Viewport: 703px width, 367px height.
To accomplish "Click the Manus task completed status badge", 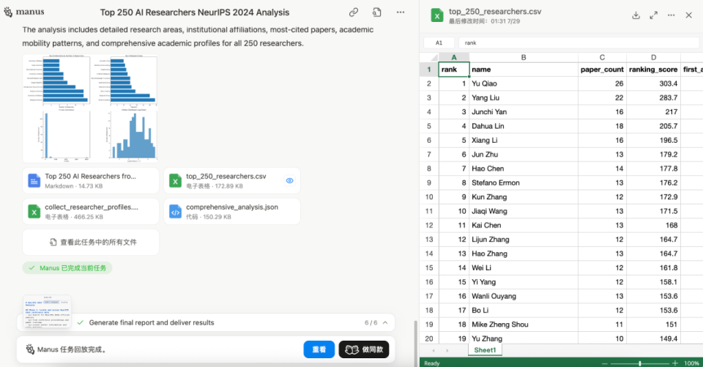I will (x=67, y=268).
